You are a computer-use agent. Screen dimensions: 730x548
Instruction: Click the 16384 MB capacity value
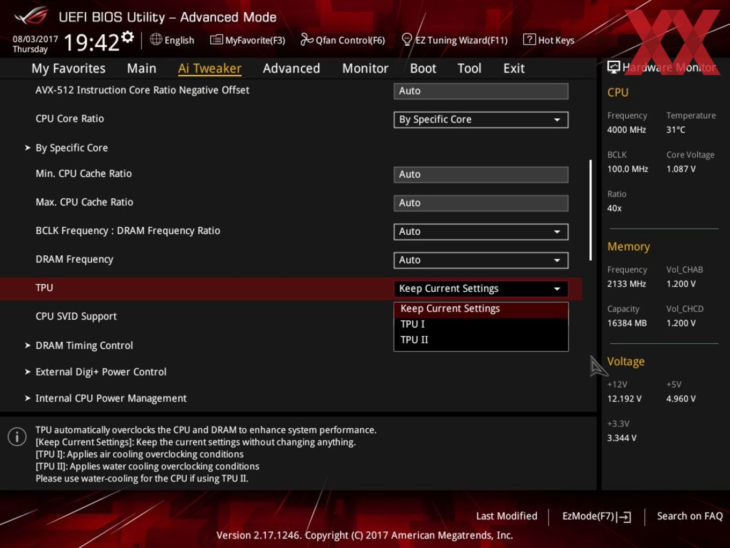click(627, 323)
